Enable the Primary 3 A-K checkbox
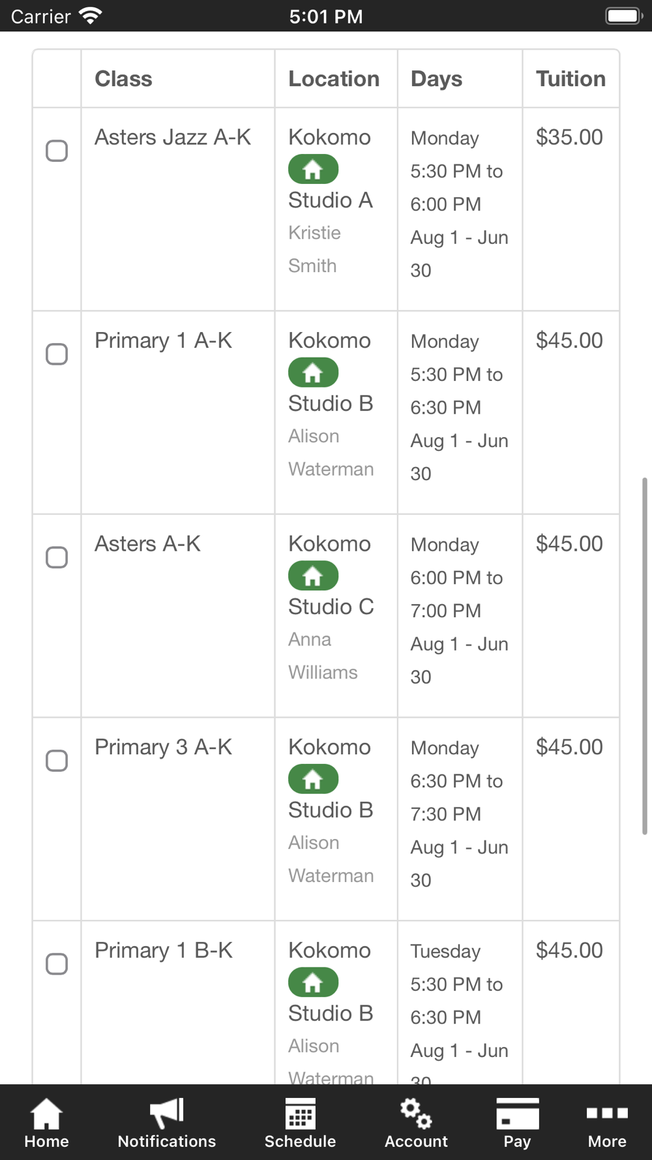 57,761
